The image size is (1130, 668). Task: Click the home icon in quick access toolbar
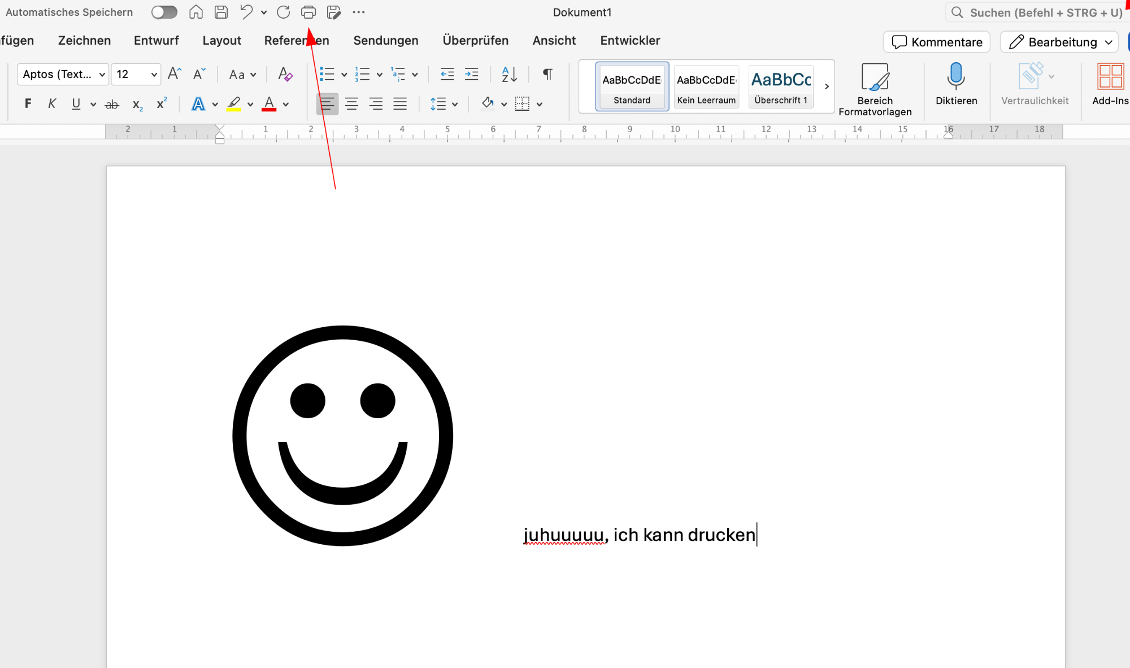point(195,12)
